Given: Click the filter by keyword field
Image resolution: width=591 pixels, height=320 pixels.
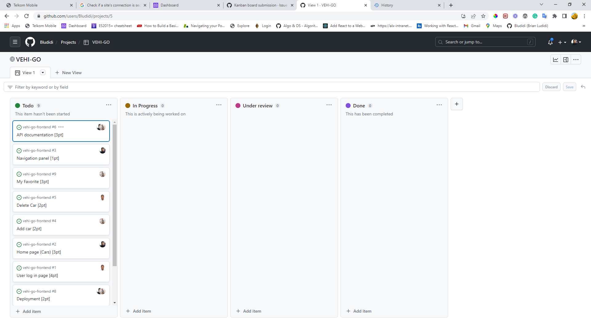Looking at the screenshot, I should [x=123, y=87].
